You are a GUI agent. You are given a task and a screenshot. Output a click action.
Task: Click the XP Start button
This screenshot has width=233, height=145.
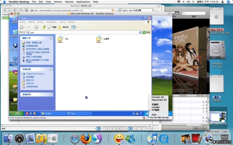pos(16,113)
